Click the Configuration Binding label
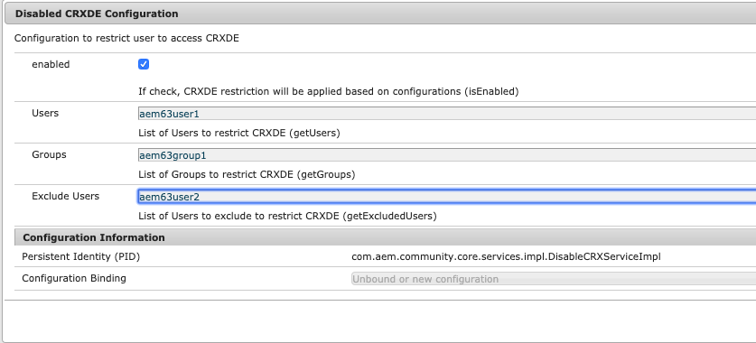The height and width of the screenshot is (343, 756). [x=74, y=278]
